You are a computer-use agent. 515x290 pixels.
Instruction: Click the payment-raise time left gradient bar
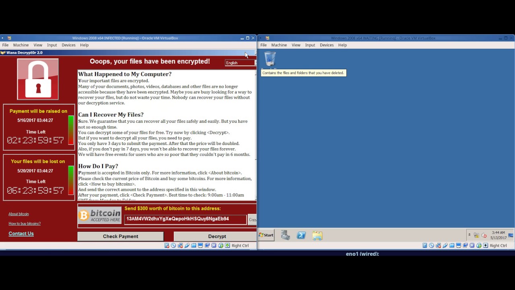[x=71, y=130]
